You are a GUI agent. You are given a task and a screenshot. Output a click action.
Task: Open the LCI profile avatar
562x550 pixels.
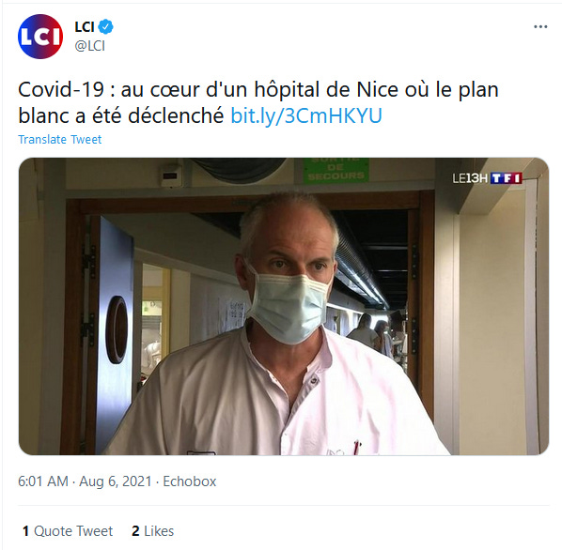[x=40, y=37]
